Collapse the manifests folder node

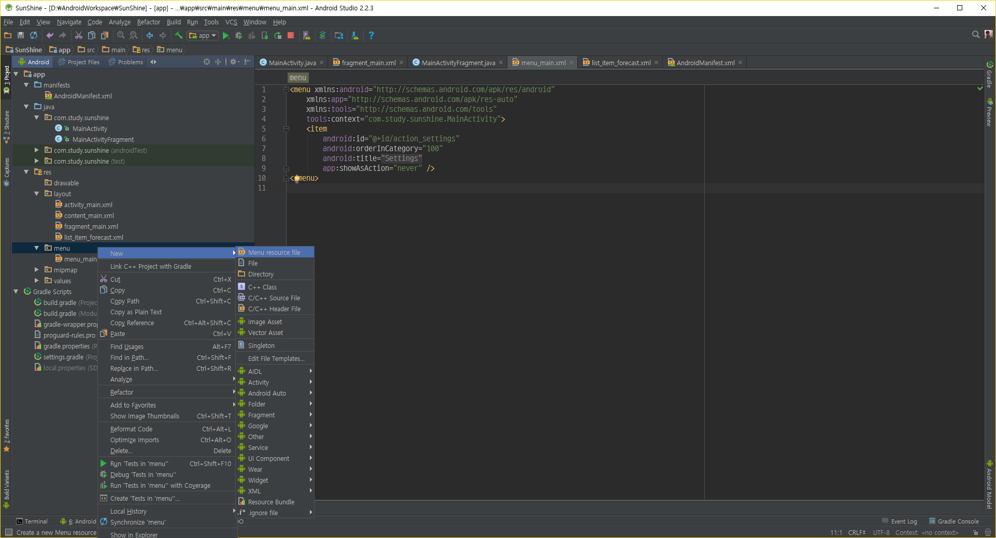[x=26, y=85]
